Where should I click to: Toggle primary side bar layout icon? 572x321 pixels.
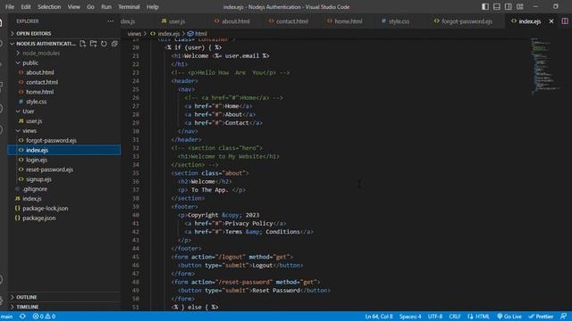[485, 6]
